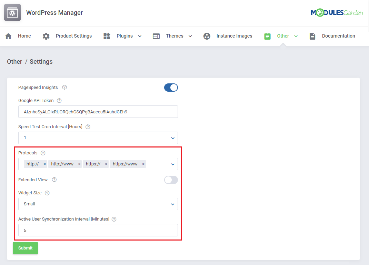Screen dimensions: 369x265
Task: Click the green Submit button
Action: coord(25,248)
